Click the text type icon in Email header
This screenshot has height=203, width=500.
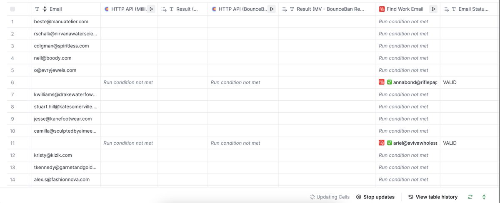tap(37, 9)
